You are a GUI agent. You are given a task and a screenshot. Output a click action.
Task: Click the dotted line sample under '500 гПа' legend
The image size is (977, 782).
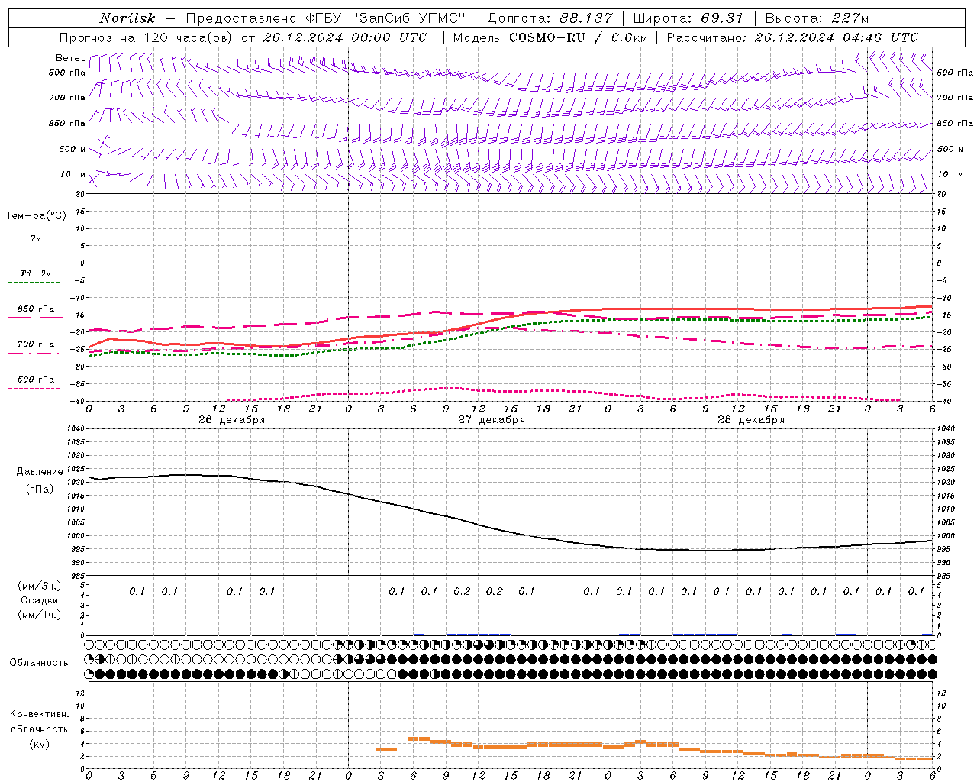[35, 388]
